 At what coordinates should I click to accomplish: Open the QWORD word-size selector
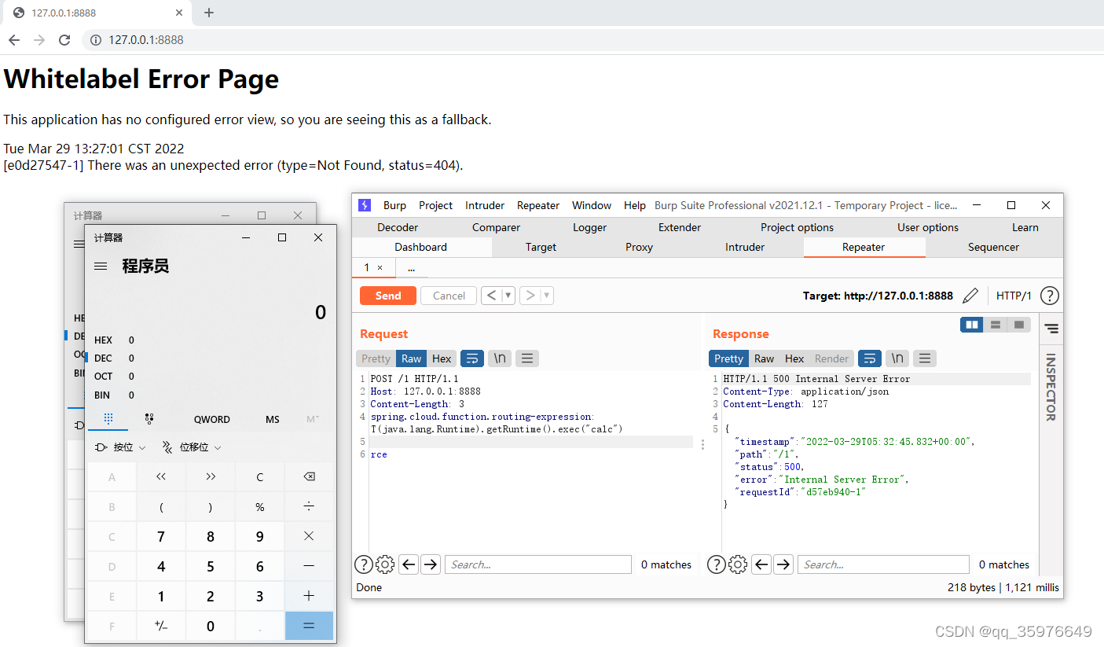tap(212, 419)
